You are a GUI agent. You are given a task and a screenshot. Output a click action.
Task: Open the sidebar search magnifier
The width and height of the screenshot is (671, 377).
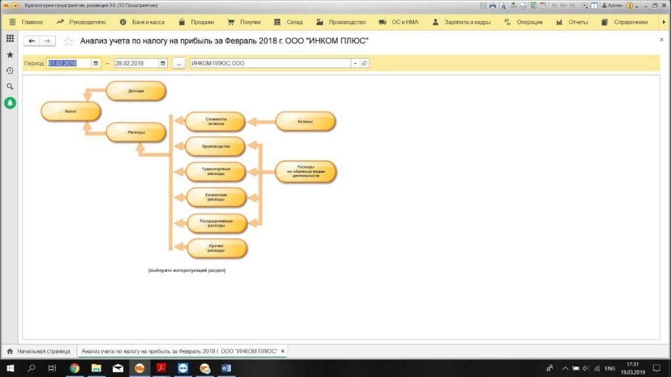(10, 86)
